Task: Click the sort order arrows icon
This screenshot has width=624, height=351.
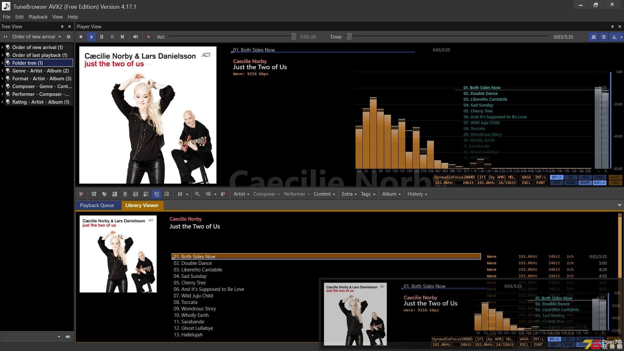Action: point(180,194)
